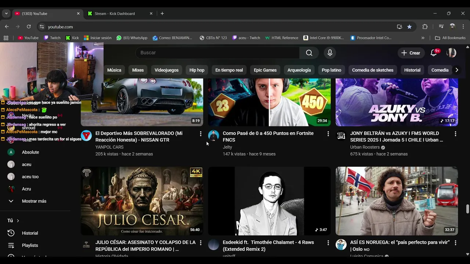This screenshot has height=264, width=470.
Task: Open options for Esdeekid Timothée Chalamet video
Action: click(x=328, y=243)
